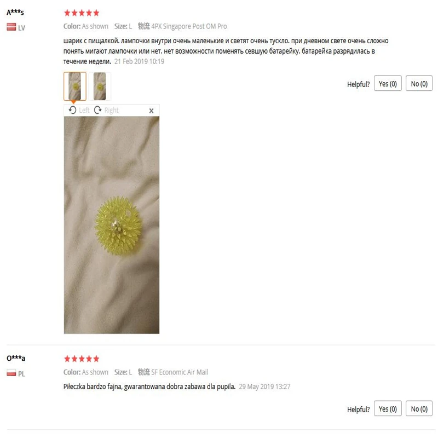Vote Yes on O***a's review
Screen dimensions: 438x438
[388, 408]
